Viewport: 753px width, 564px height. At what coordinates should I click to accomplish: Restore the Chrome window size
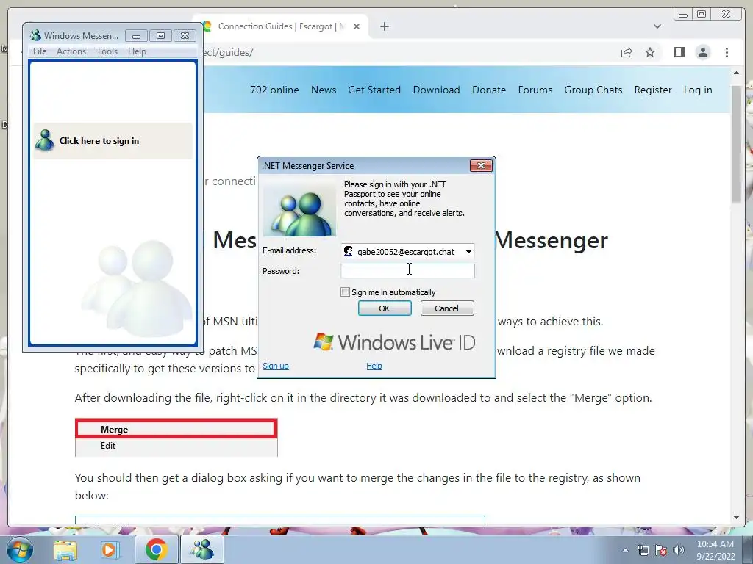pos(701,15)
